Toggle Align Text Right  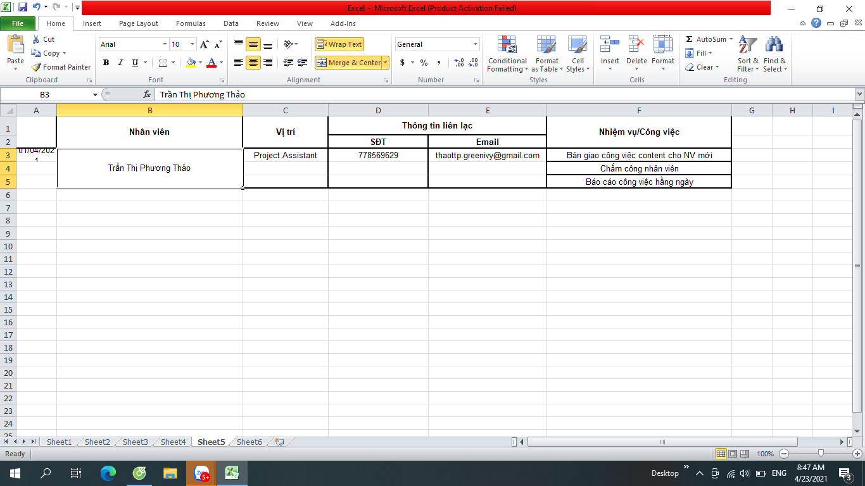click(268, 63)
